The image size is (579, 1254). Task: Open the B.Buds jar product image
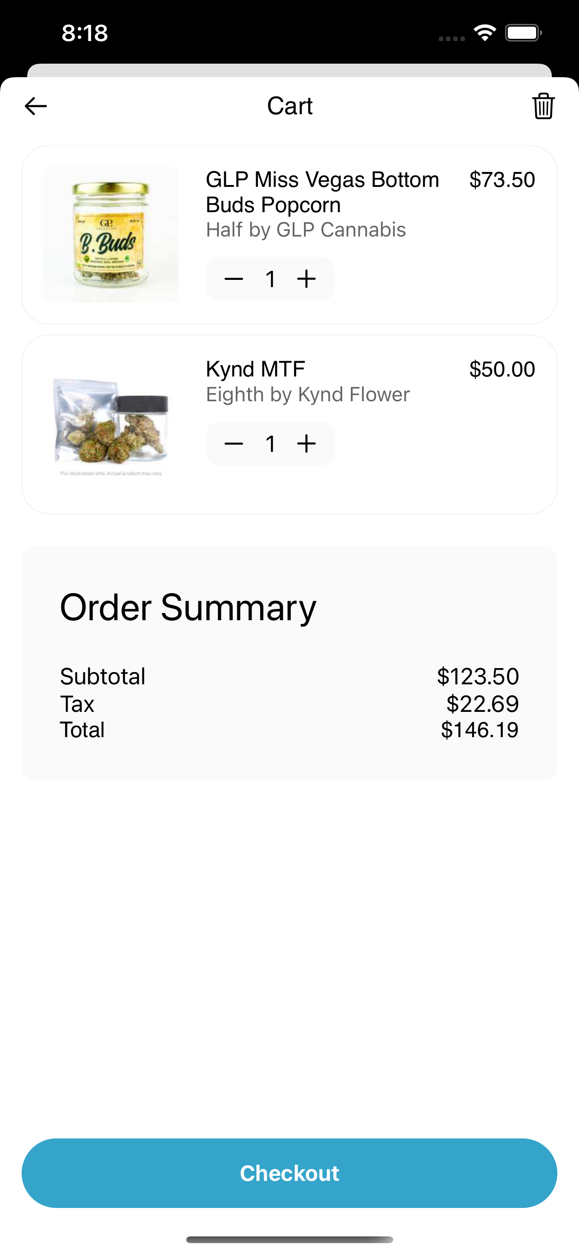[111, 235]
